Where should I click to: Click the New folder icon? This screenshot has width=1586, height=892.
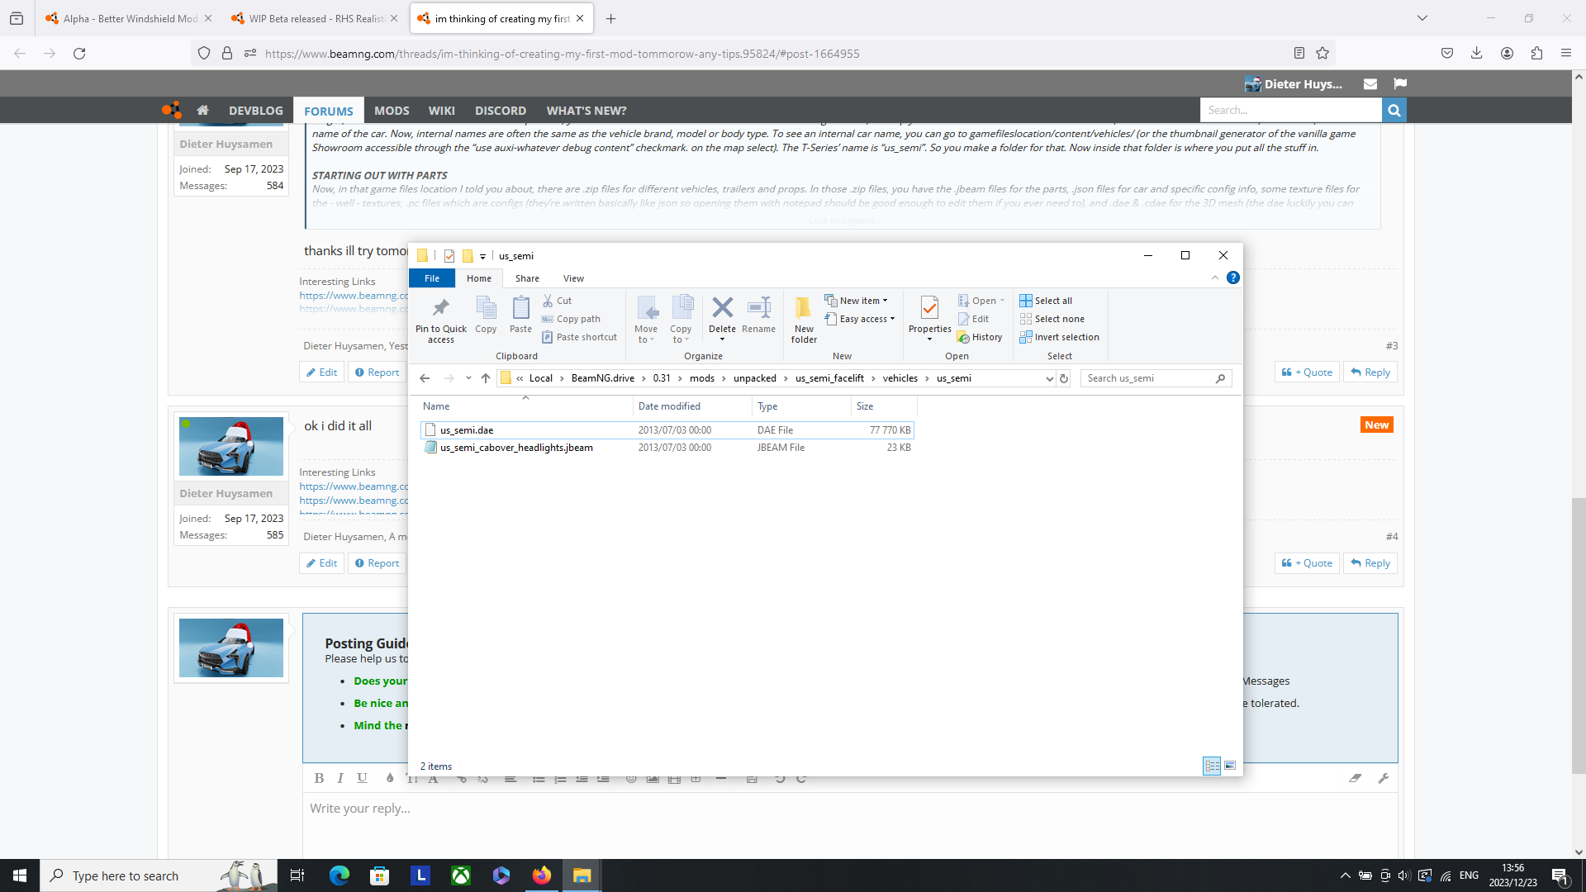click(x=803, y=308)
